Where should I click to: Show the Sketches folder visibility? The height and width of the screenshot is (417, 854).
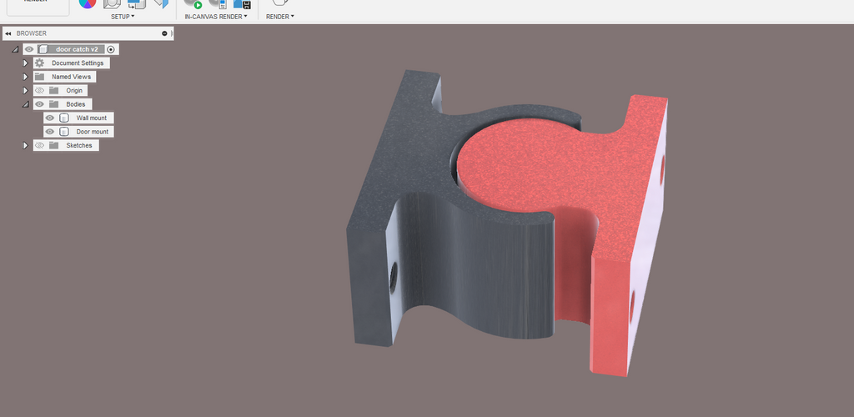pos(39,145)
